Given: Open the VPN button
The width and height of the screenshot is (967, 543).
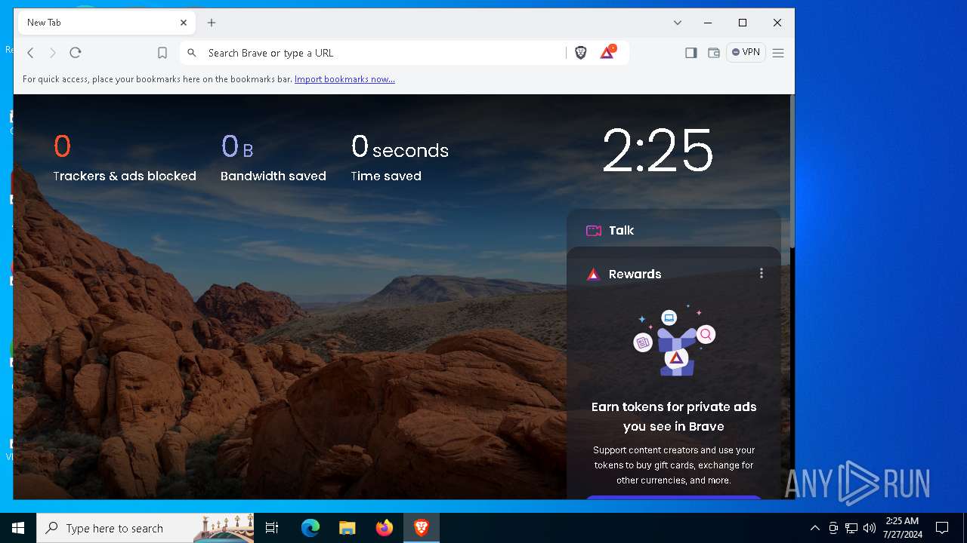Looking at the screenshot, I should [x=746, y=52].
